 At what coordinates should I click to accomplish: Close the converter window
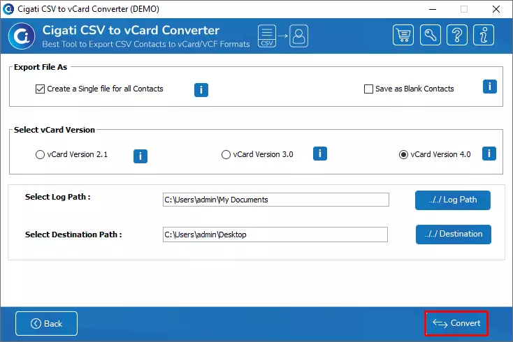[x=496, y=9]
